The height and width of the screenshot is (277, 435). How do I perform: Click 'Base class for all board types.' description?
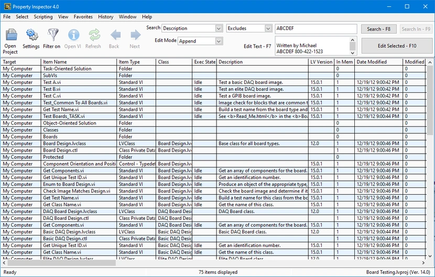[249, 143]
